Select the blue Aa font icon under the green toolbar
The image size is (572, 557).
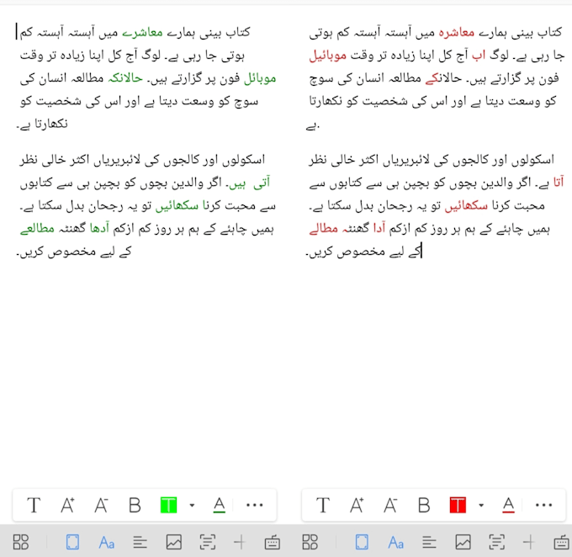(107, 543)
